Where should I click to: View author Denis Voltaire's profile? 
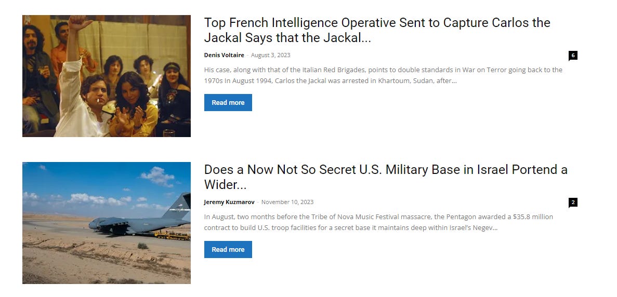224,55
